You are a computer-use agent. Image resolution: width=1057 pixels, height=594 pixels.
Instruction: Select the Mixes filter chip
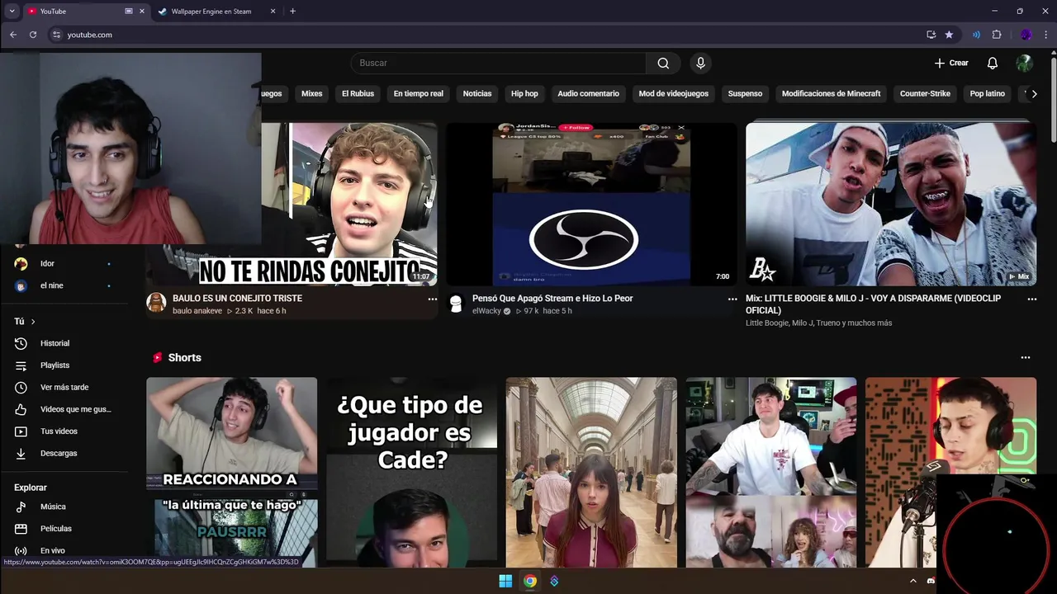point(311,94)
